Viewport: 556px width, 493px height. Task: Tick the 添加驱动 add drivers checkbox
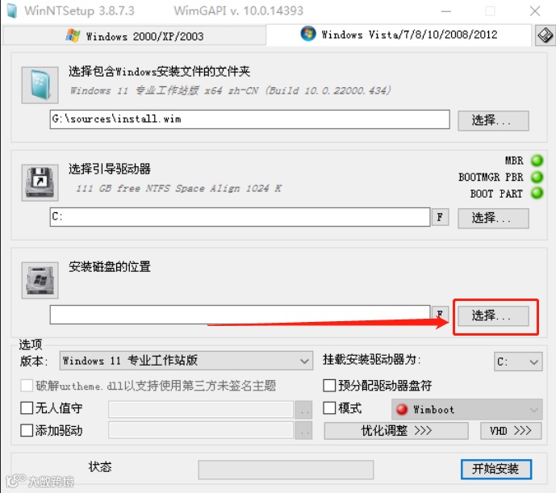(27, 431)
